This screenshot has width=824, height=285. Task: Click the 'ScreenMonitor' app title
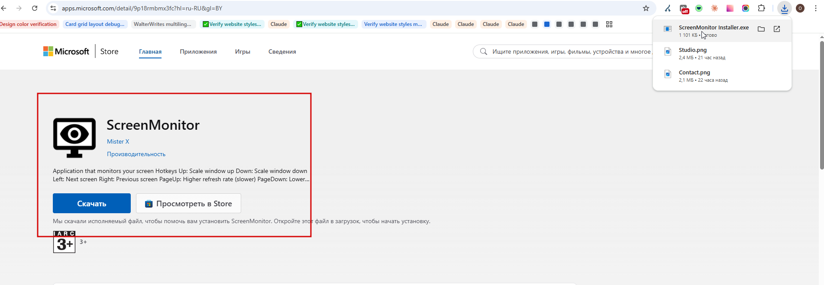tap(153, 125)
